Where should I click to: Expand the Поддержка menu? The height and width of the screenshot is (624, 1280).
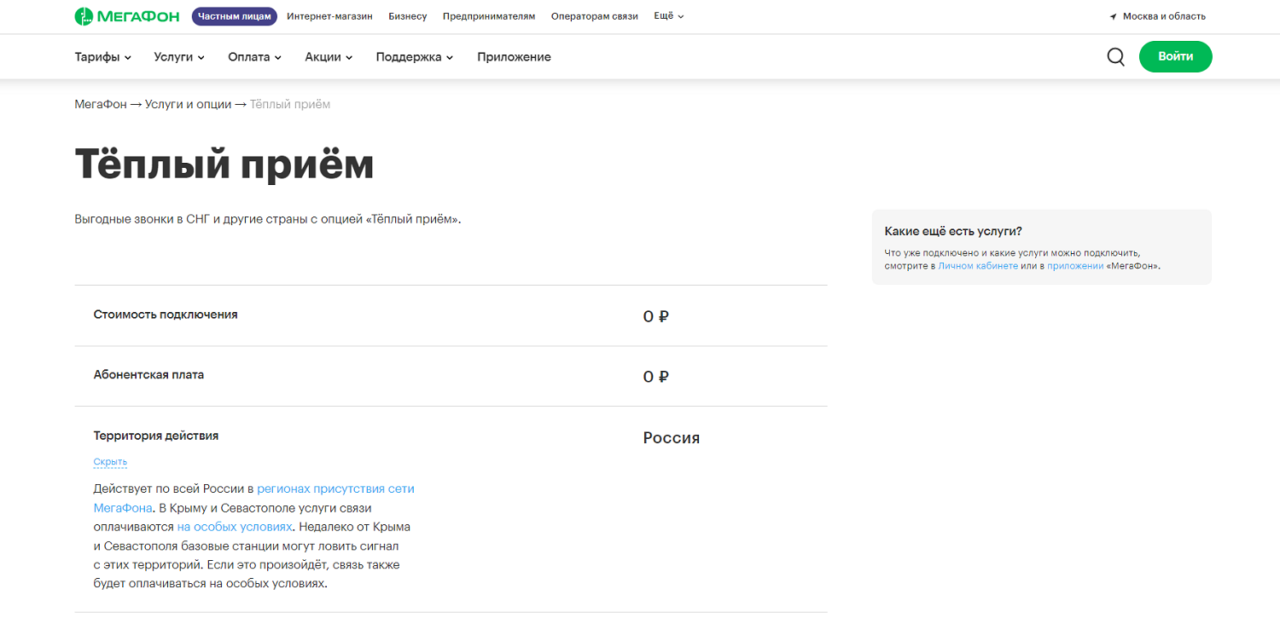(415, 57)
